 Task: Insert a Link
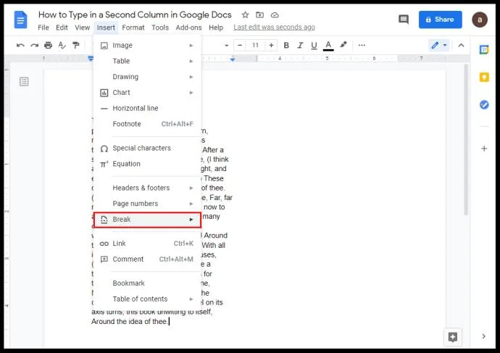pos(147,244)
